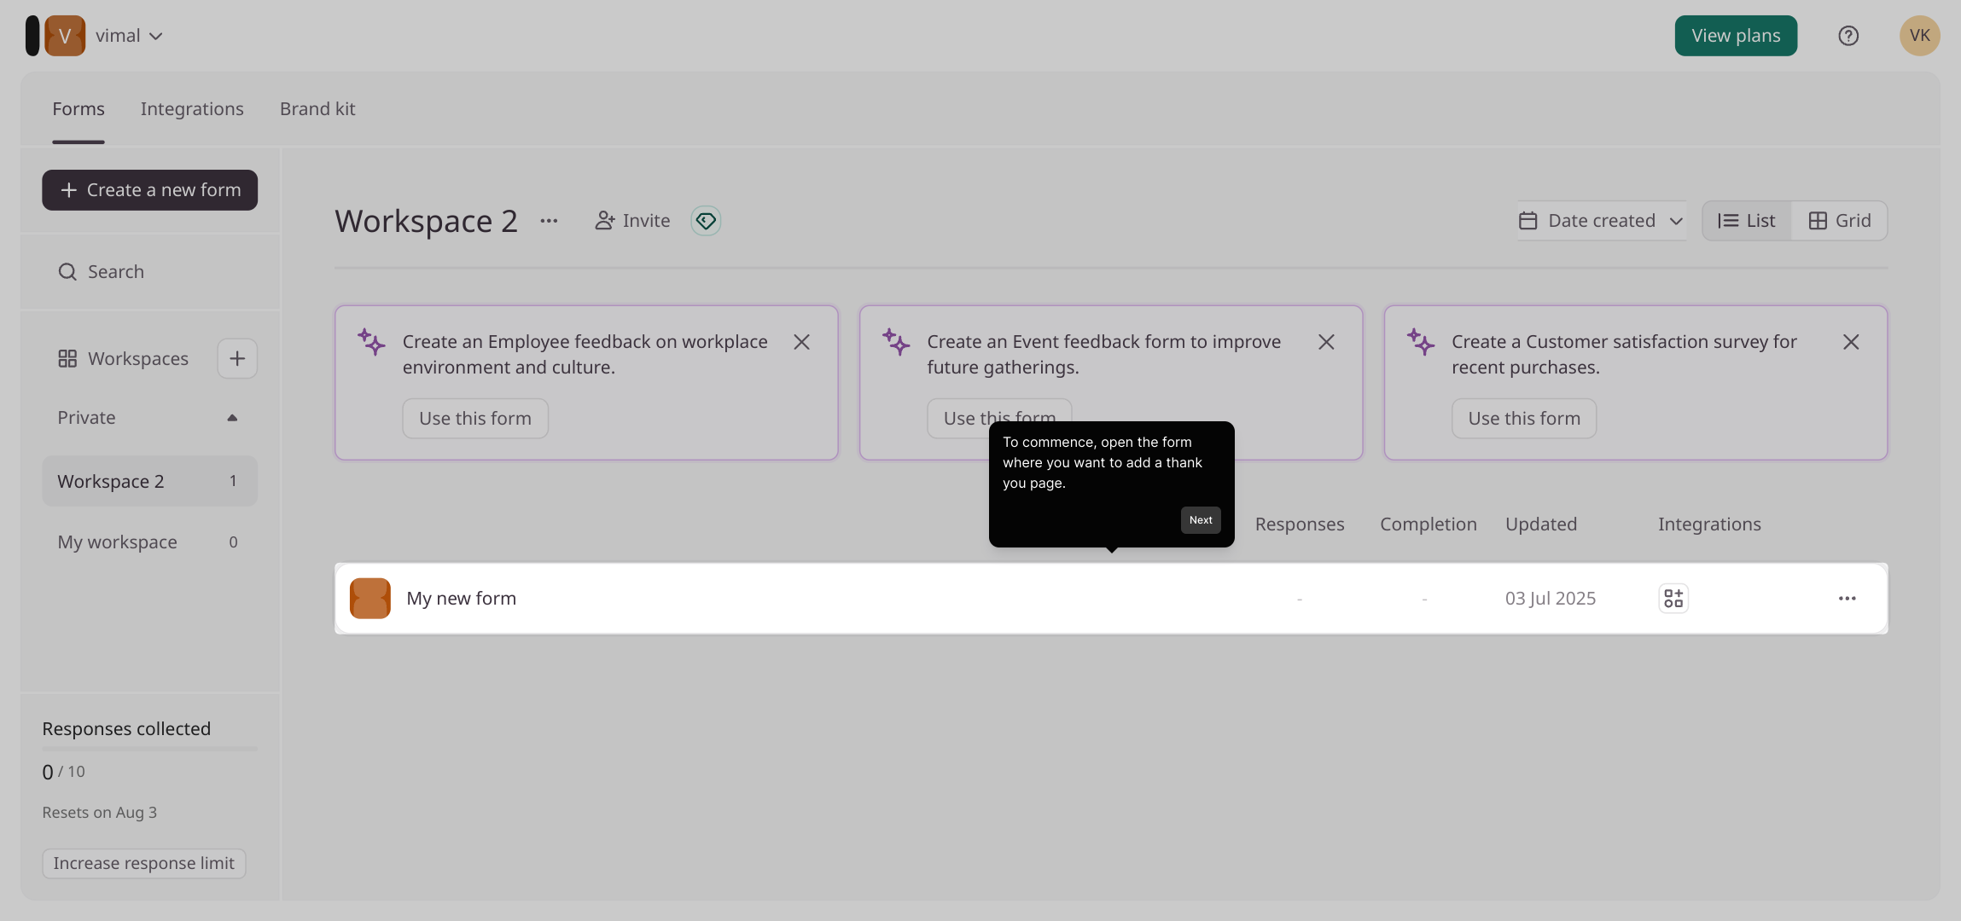Image resolution: width=1961 pixels, height=921 pixels.
Task: Add a new workspace with plus button
Action: click(237, 359)
